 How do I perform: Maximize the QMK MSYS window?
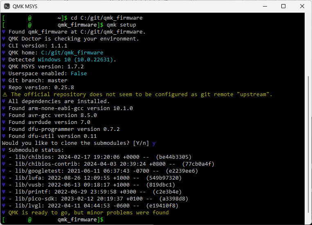coord(283,6)
